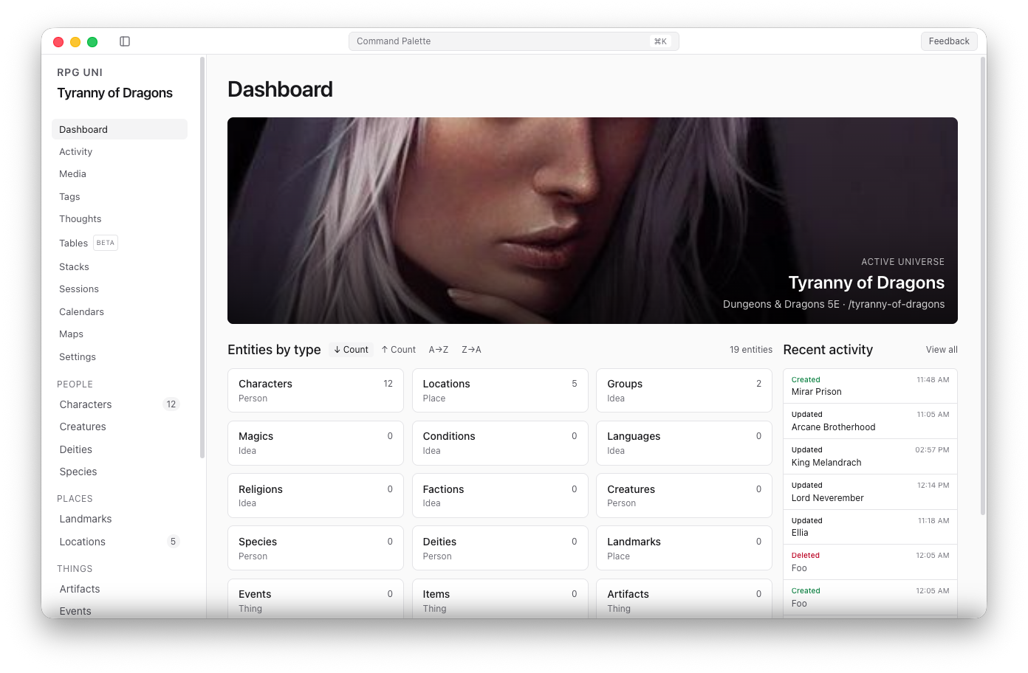Go to Stacks

coord(120,267)
